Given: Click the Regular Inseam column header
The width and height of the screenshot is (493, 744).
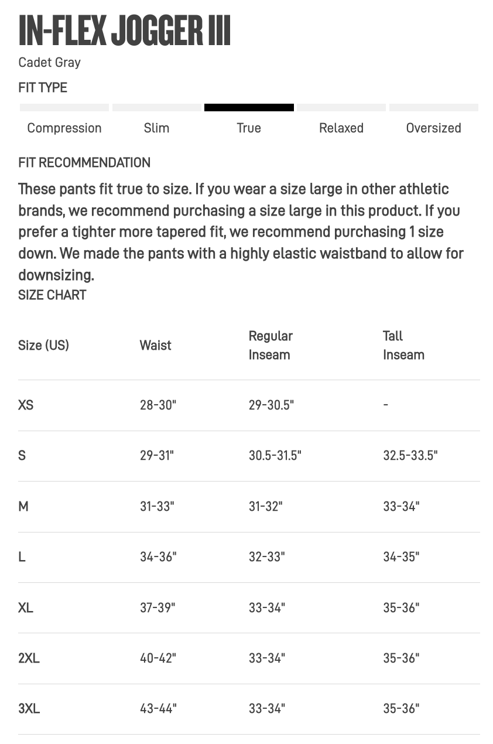Looking at the screenshot, I should point(271,345).
